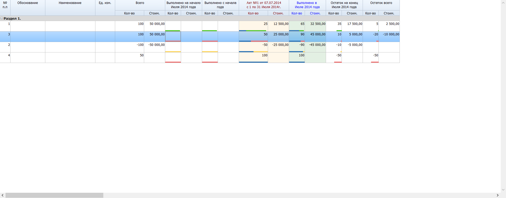Click the Выполнено в Июле 2014 года header
Image resolution: width=506 pixels, height=198 pixels.
coord(307,5)
